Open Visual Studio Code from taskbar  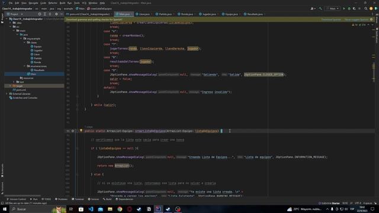pos(91,209)
